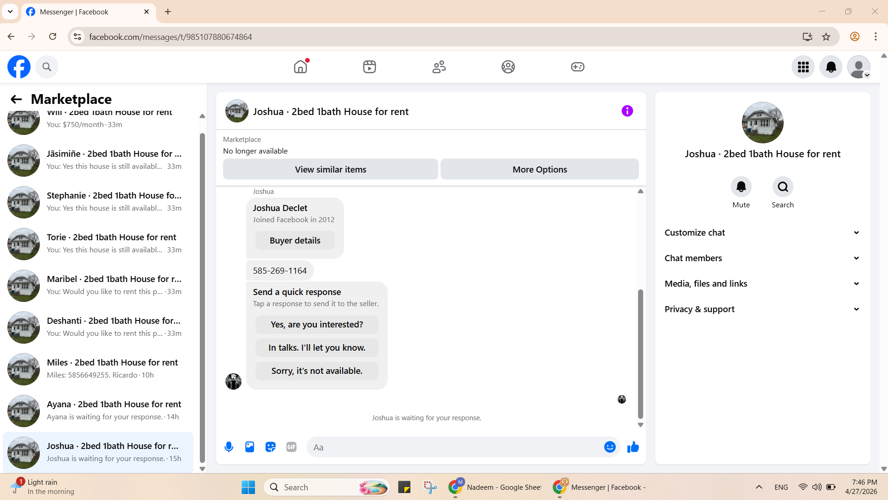Click the house thumbnail in the chat header
This screenshot has height=500, width=888.
[237, 111]
